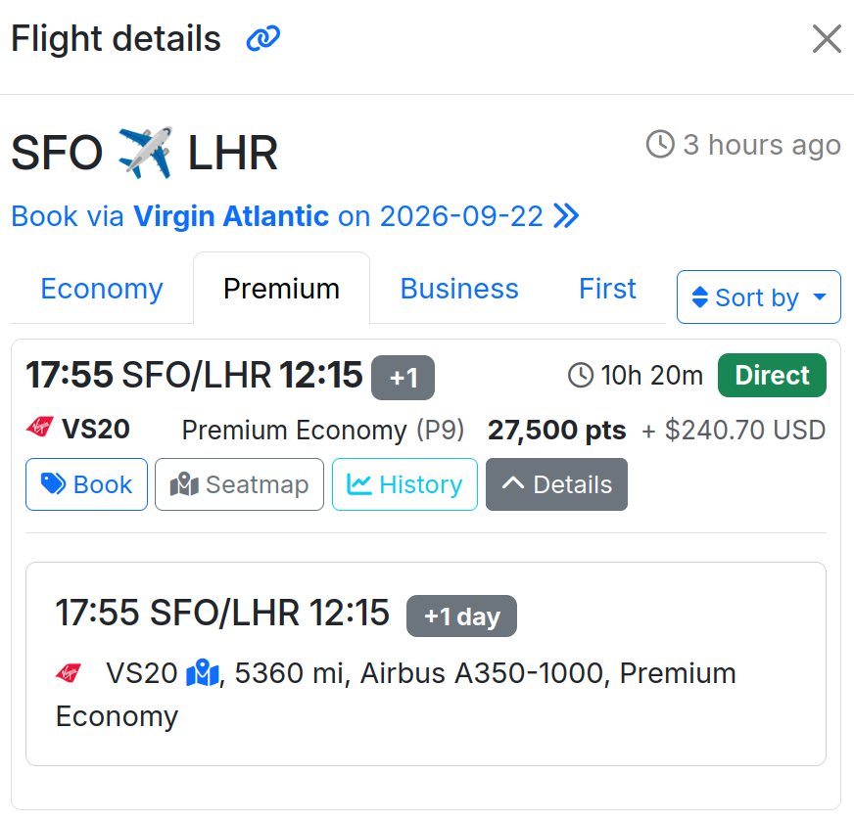Select the Premium tab

click(281, 289)
